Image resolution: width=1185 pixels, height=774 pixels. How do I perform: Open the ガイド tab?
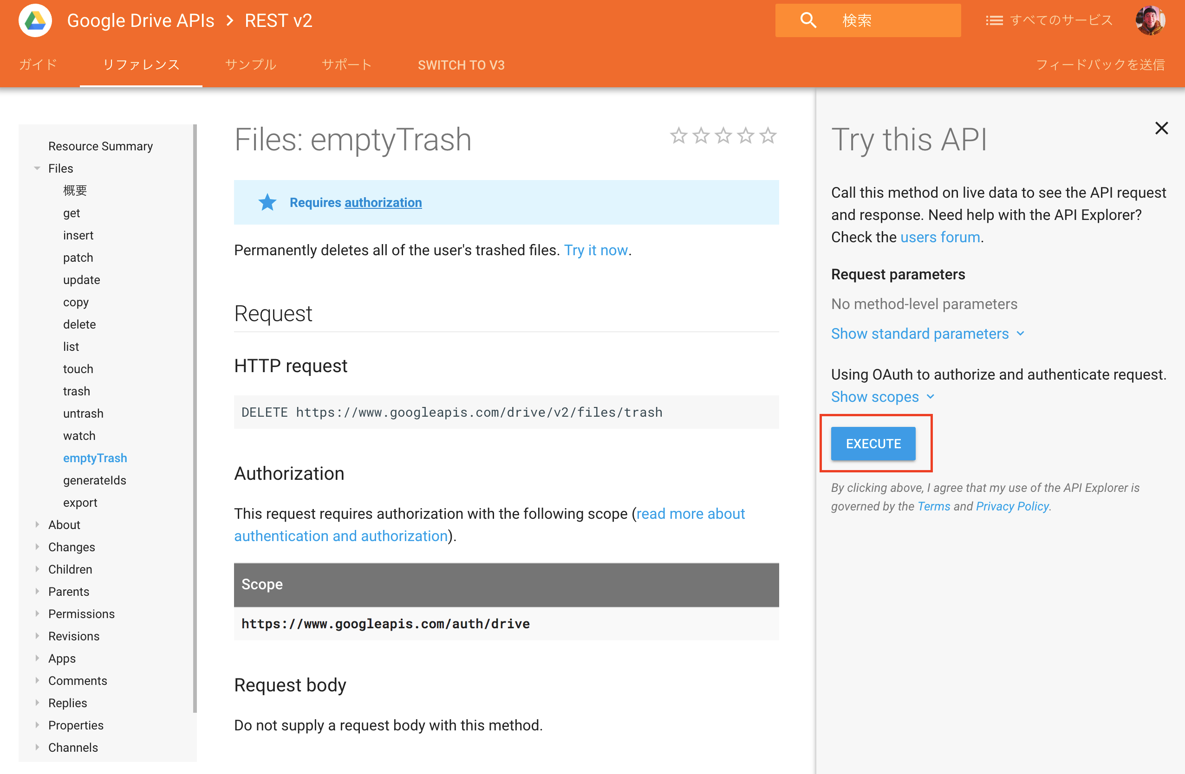38,64
